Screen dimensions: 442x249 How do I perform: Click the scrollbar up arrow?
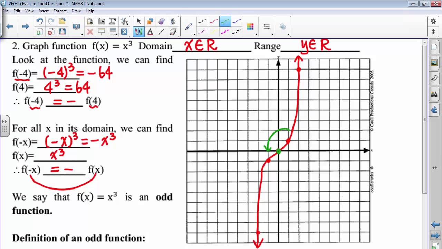click(x=425, y=42)
